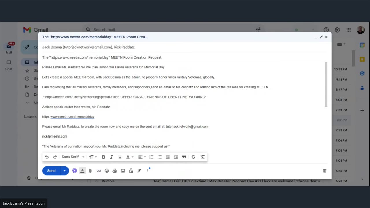Decrease the indent level
The image size is (370, 208).
click(x=168, y=157)
